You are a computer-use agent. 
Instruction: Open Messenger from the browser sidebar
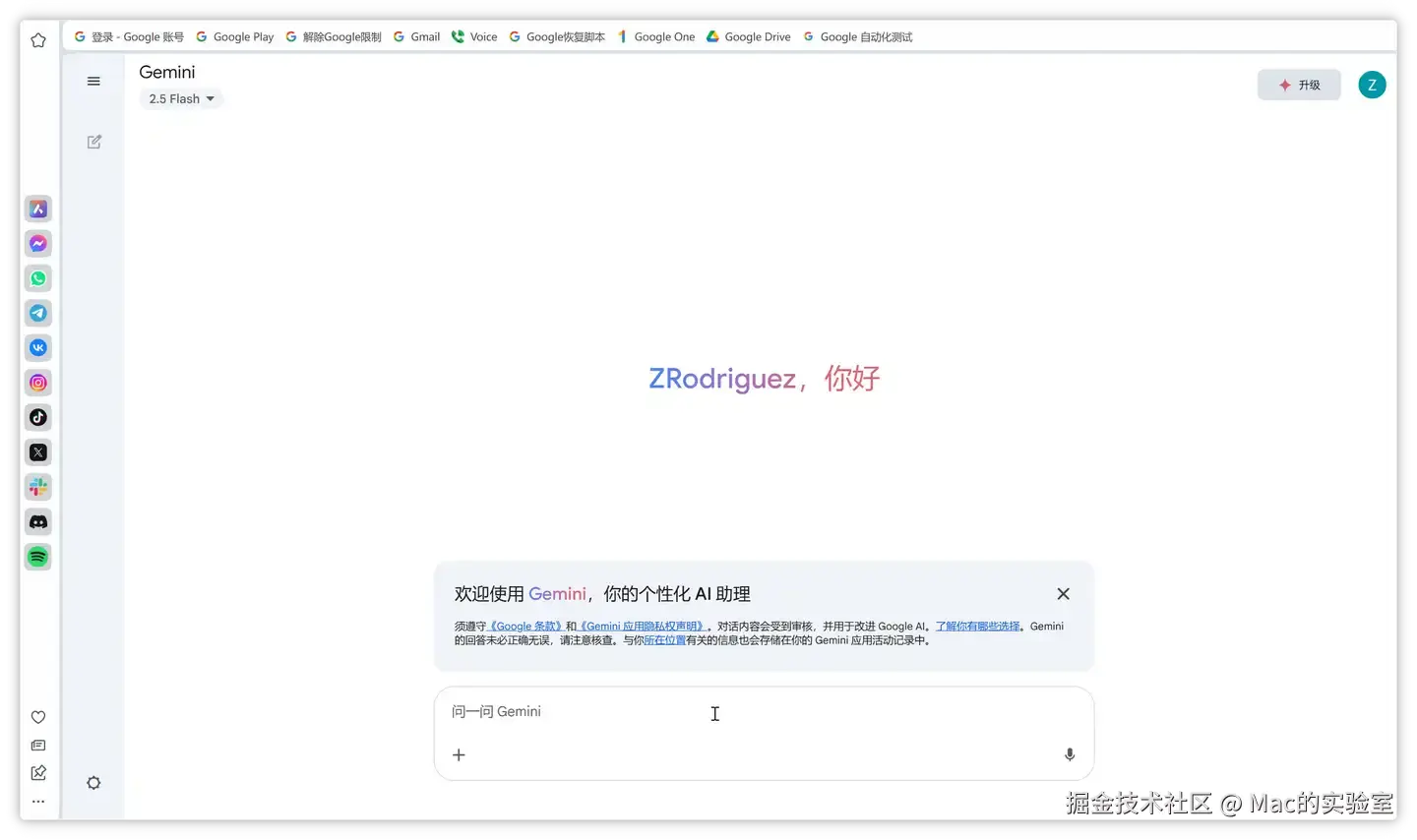[38, 244]
